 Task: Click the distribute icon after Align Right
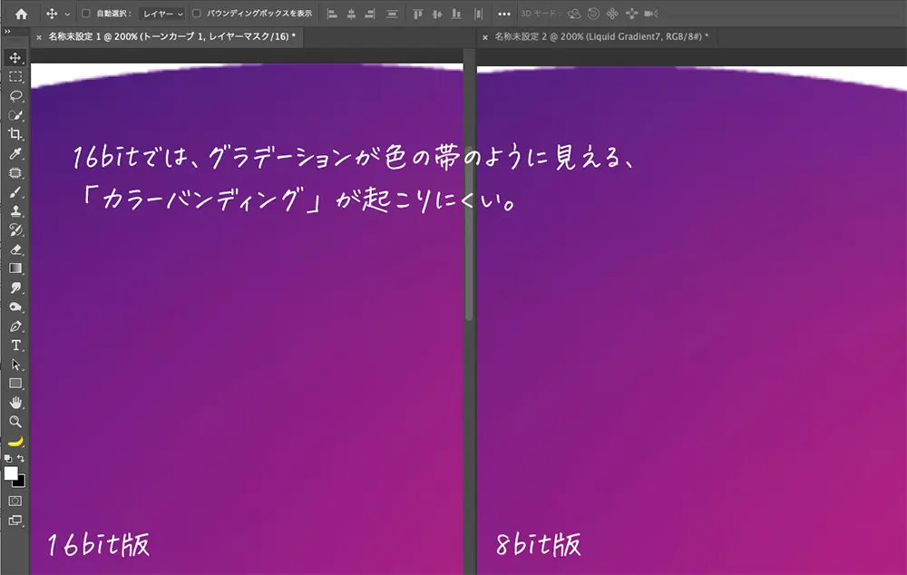click(x=392, y=14)
